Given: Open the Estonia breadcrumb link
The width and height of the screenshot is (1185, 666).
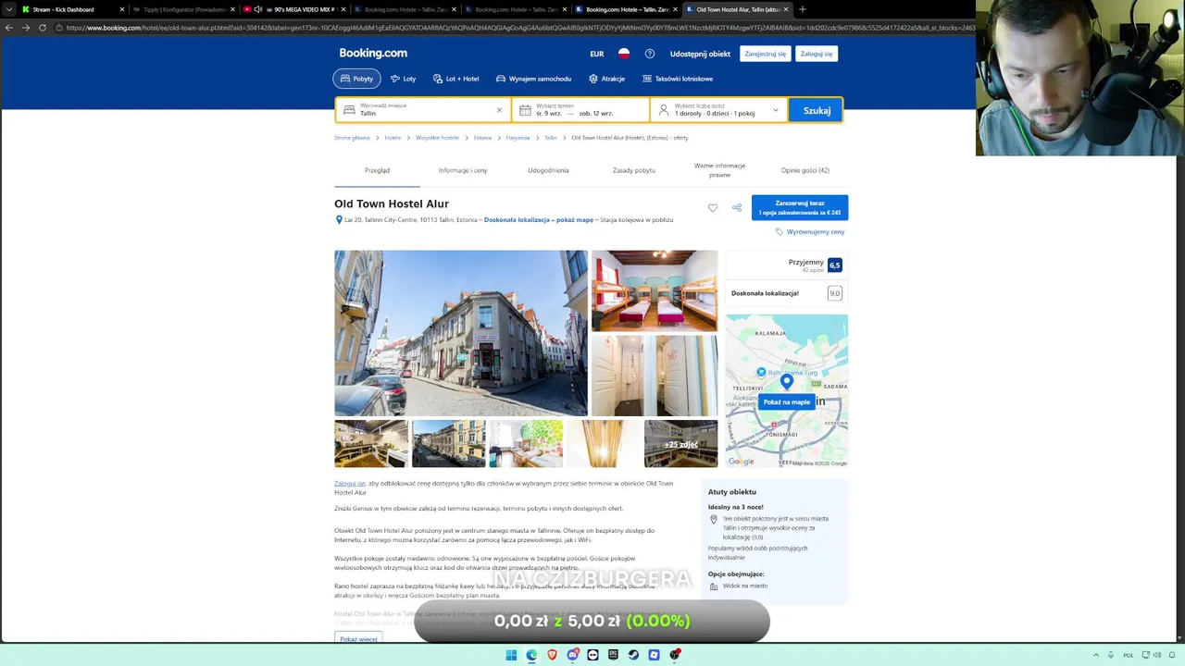Looking at the screenshot, I should [x=482, y=138].
